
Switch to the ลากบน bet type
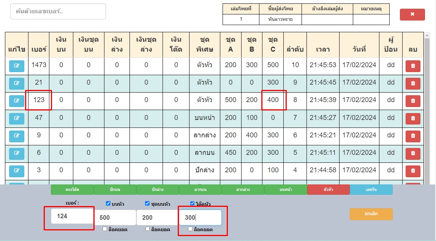click(x=200, y=189)
